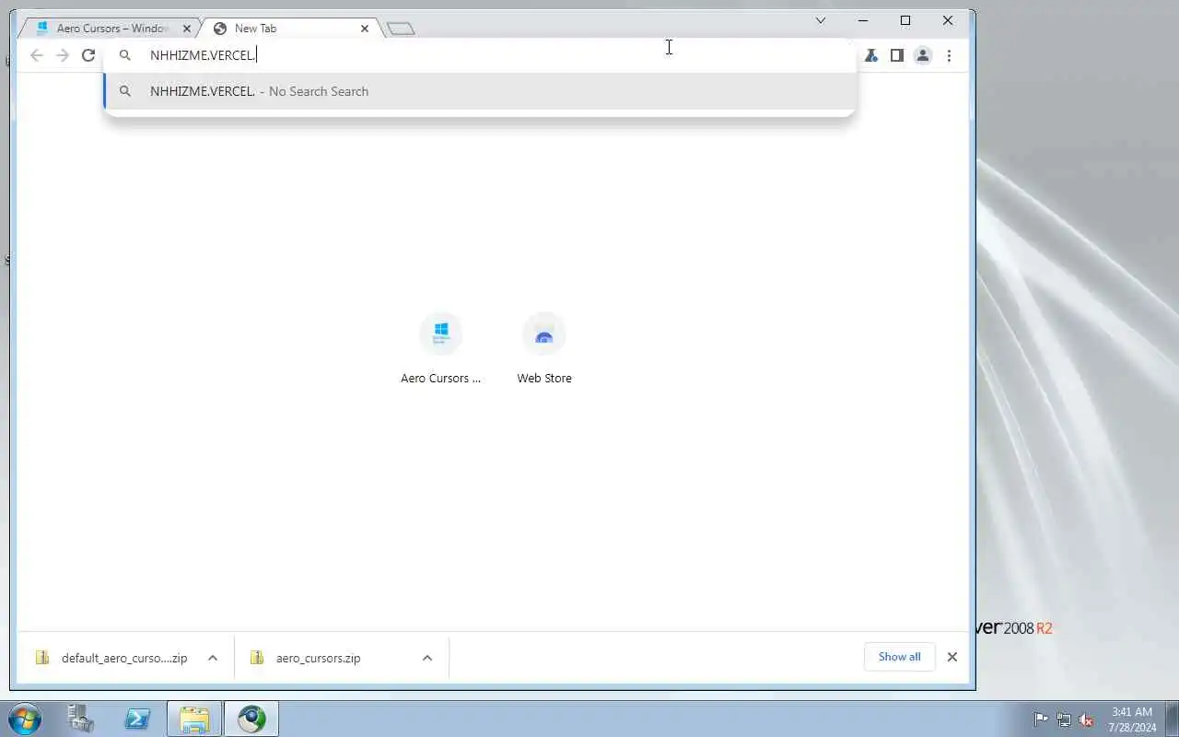Open the tab search dropdown arrow
Viewport: 1179px width, 737px height.
click(x=821, y=20)
